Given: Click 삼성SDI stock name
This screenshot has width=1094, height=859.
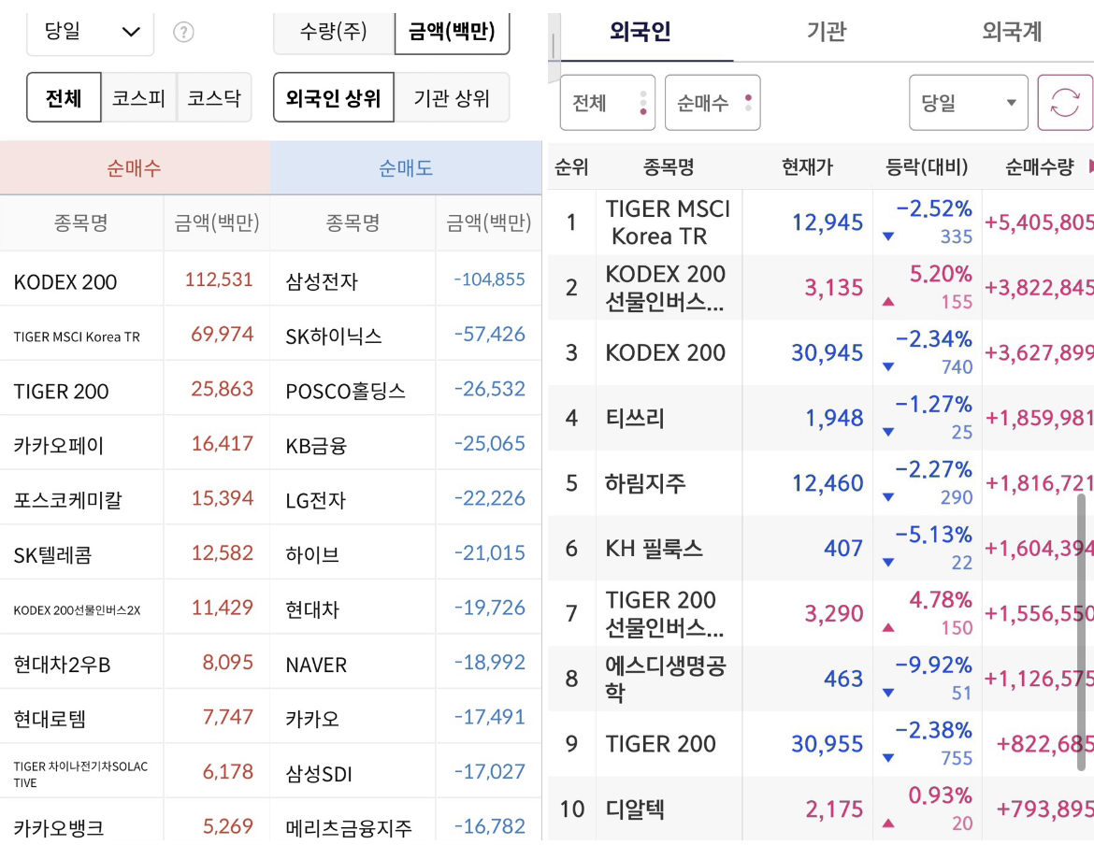Looking at the screenshot, I should tap(319, 774).
